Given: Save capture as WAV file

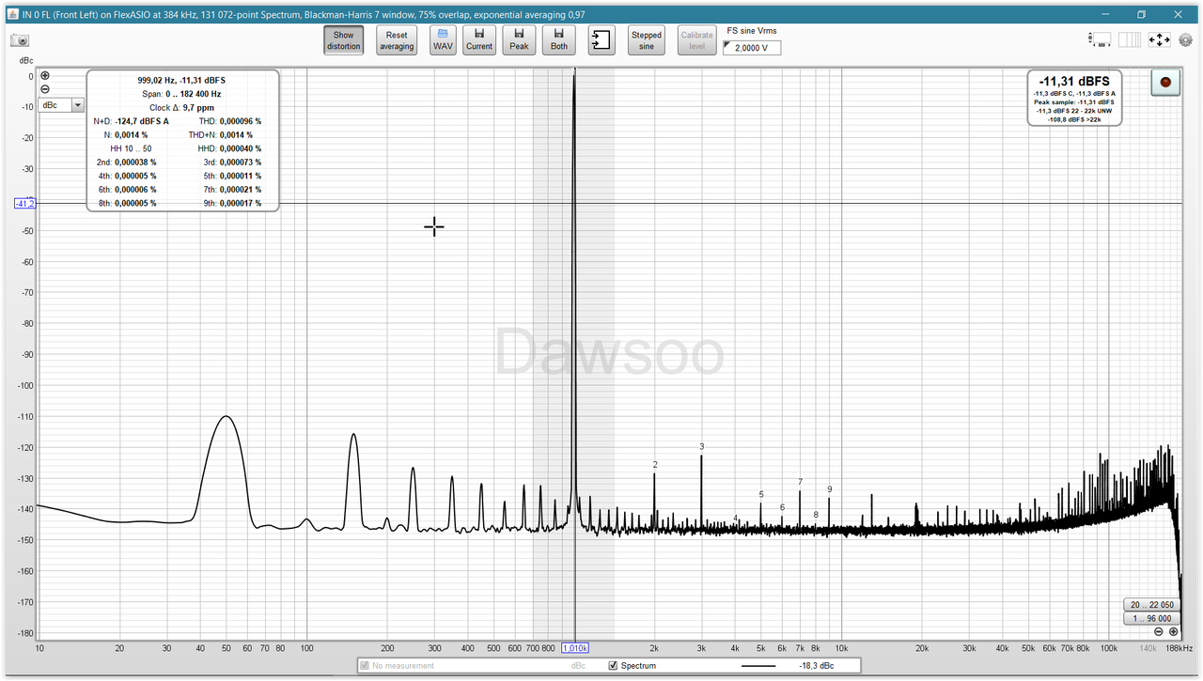Looking at the screenshot, I should coord(443,39).
